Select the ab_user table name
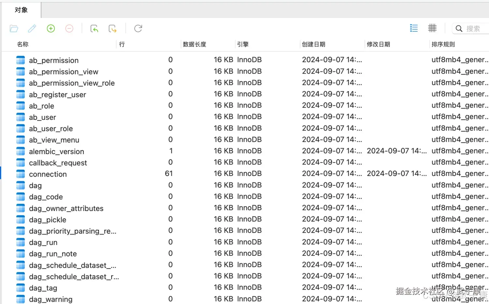 point(42,117)
